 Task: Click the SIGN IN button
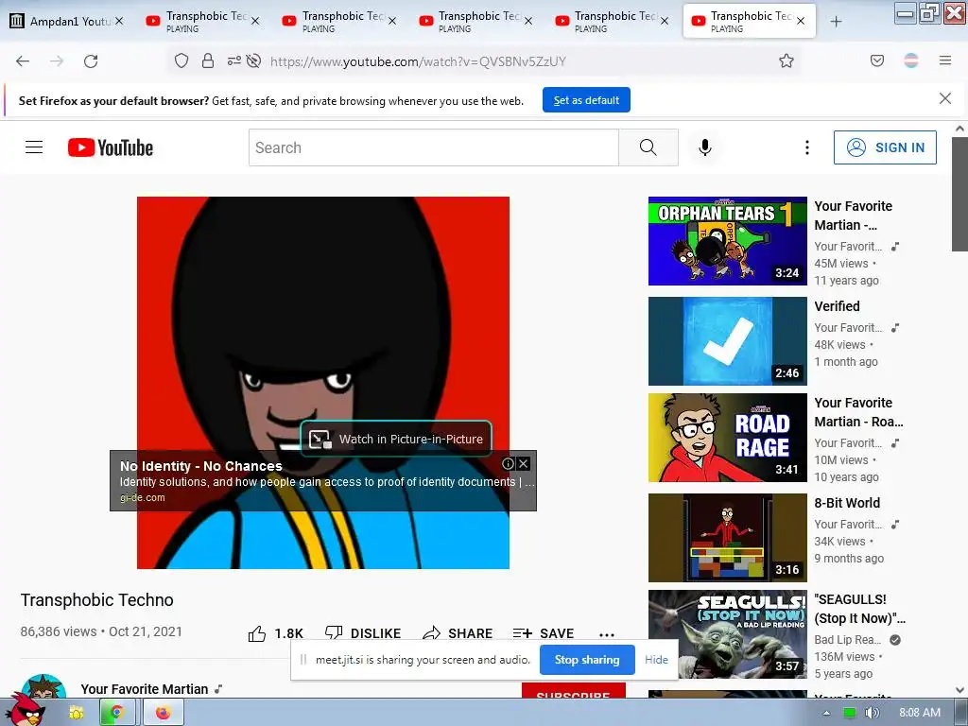885,147
